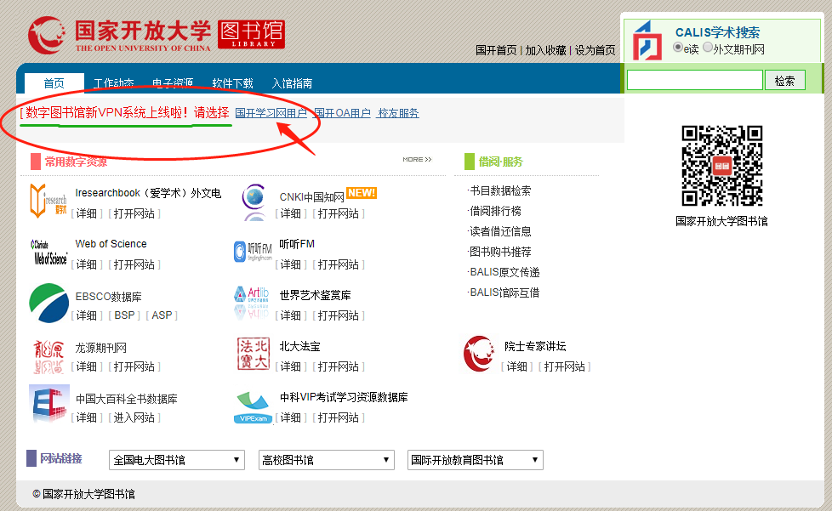Click 打开网站 for 龙源期刊网
The image size is (832, 511).
pos(134,366)
